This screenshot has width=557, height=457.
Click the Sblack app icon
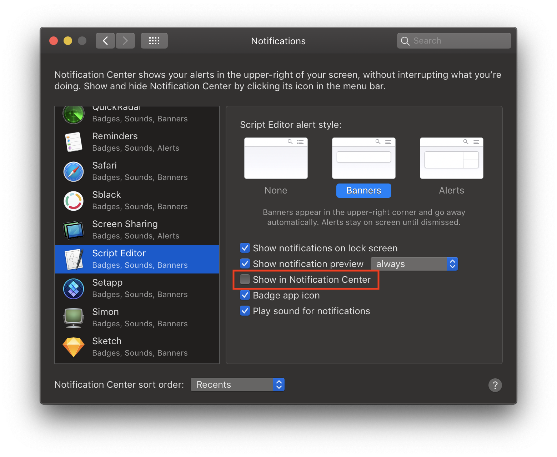coord(74,201)
